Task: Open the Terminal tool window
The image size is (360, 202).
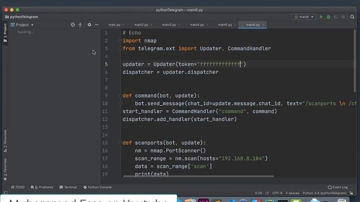Action: pyautogui.click(x=68, y=187)
